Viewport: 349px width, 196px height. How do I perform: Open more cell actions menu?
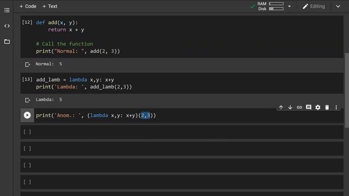click(336, 108)
